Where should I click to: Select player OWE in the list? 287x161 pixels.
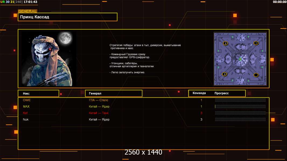click(x=27, y=100)
